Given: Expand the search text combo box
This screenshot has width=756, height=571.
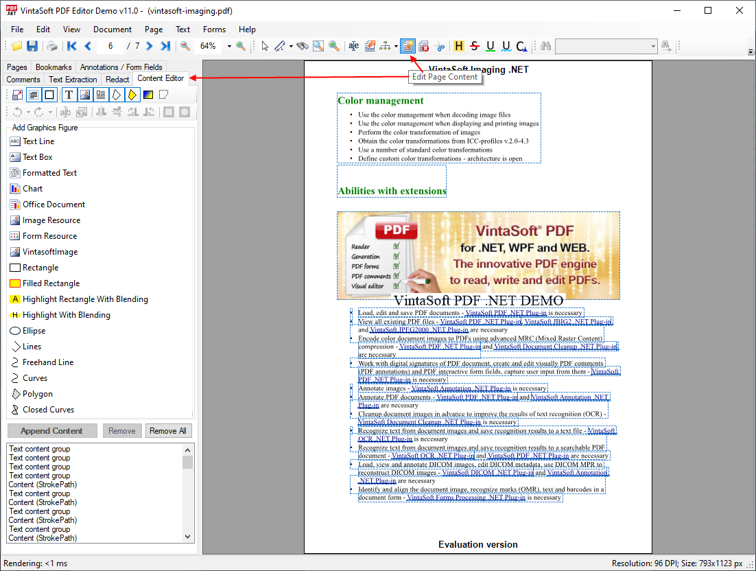Looking at the screenshot, I should pos(652,46).
